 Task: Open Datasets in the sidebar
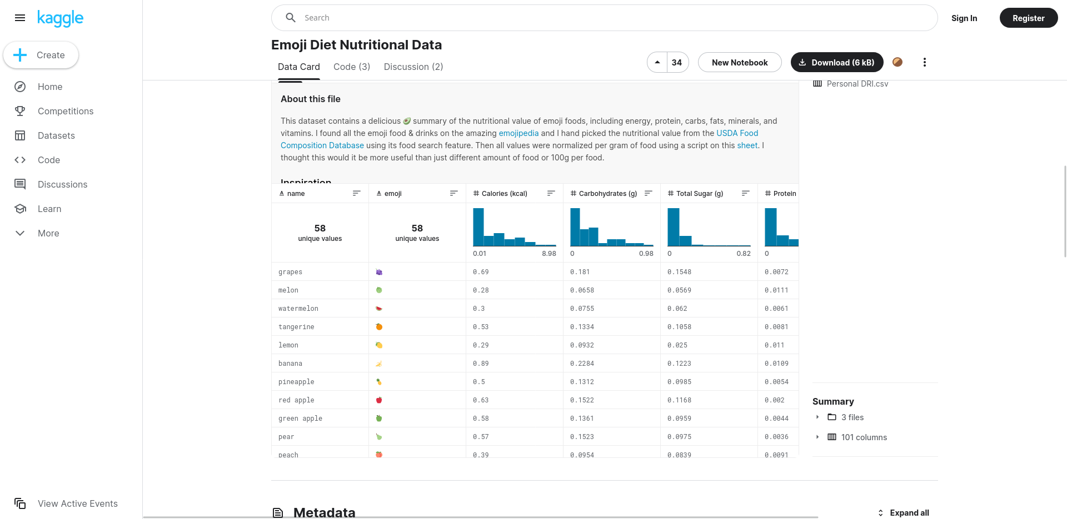[56, 135]
